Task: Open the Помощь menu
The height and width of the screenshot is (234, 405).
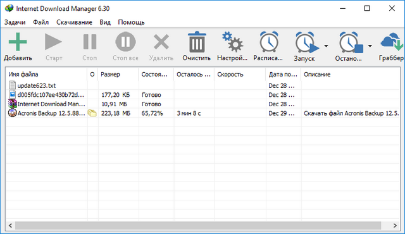Action: (x=131, y=22)
